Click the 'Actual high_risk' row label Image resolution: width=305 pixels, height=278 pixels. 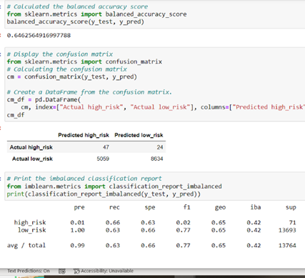click(x=31, y=147)
